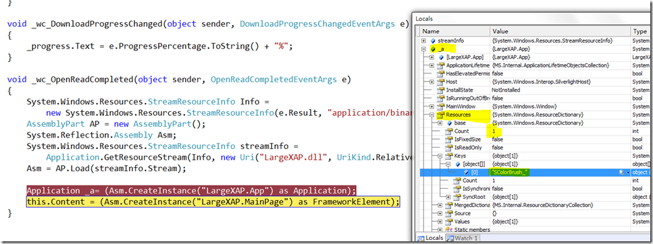Collapse the [object[]] node under Keys
Image resolution: width=653 pixels, height=244 pixels.
pyautogui.click(x=448, y=164)
